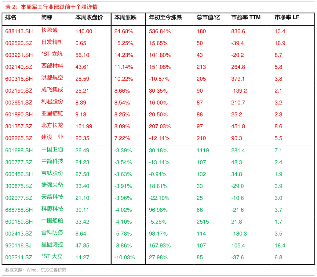Click the '本周收盘价' column header

click(x=89, y=17)
